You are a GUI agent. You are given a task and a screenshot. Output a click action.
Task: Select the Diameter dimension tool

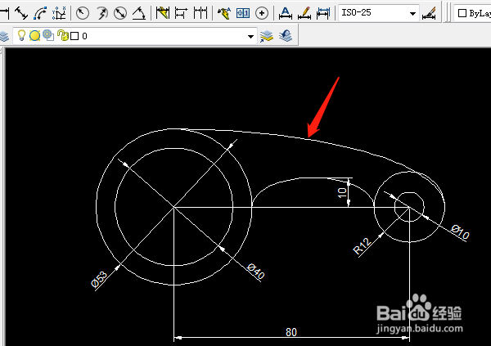click(120, 13)
